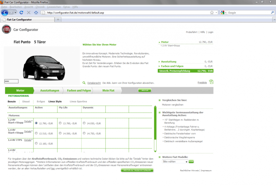276x186 pixels.
Task: Go to the Farben und Felgen step
Action: pos(79,90)
